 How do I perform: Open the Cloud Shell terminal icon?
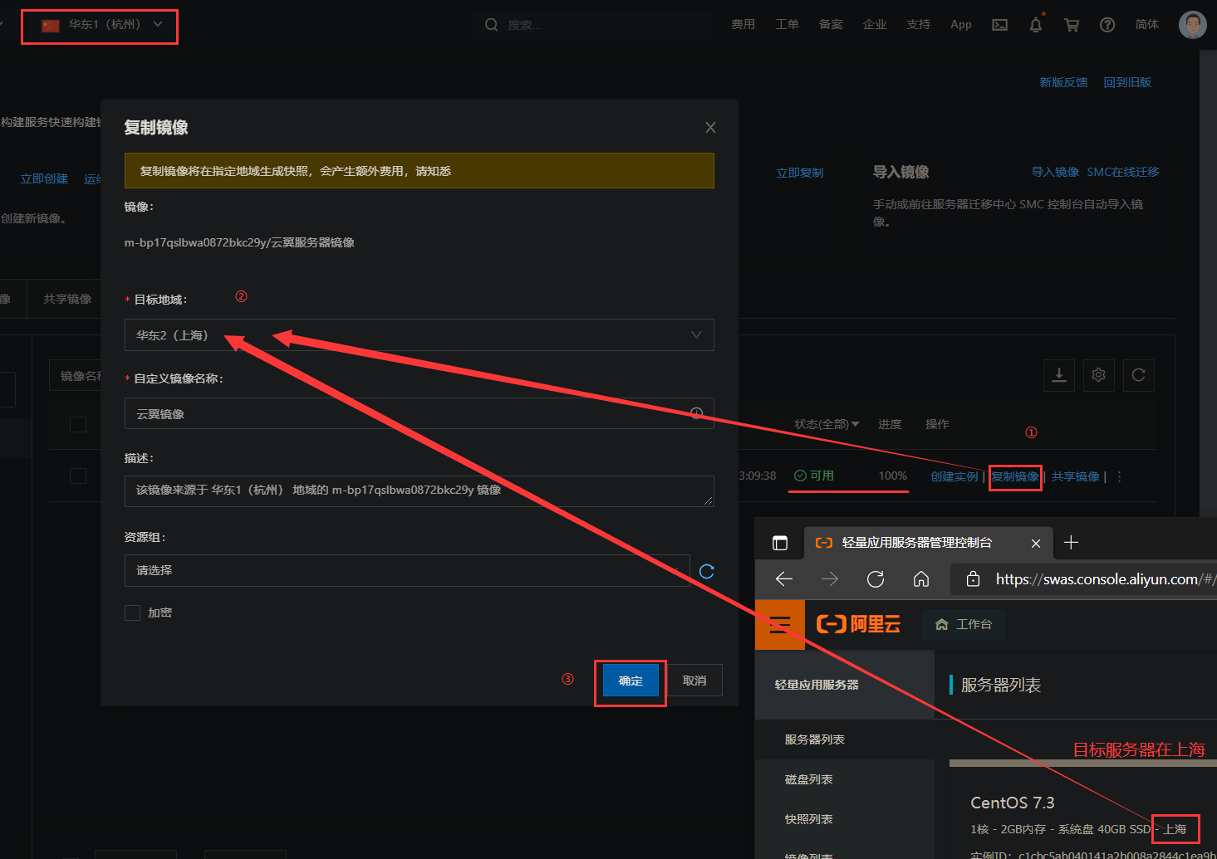pyautogui.click(x=1000, y=25)
